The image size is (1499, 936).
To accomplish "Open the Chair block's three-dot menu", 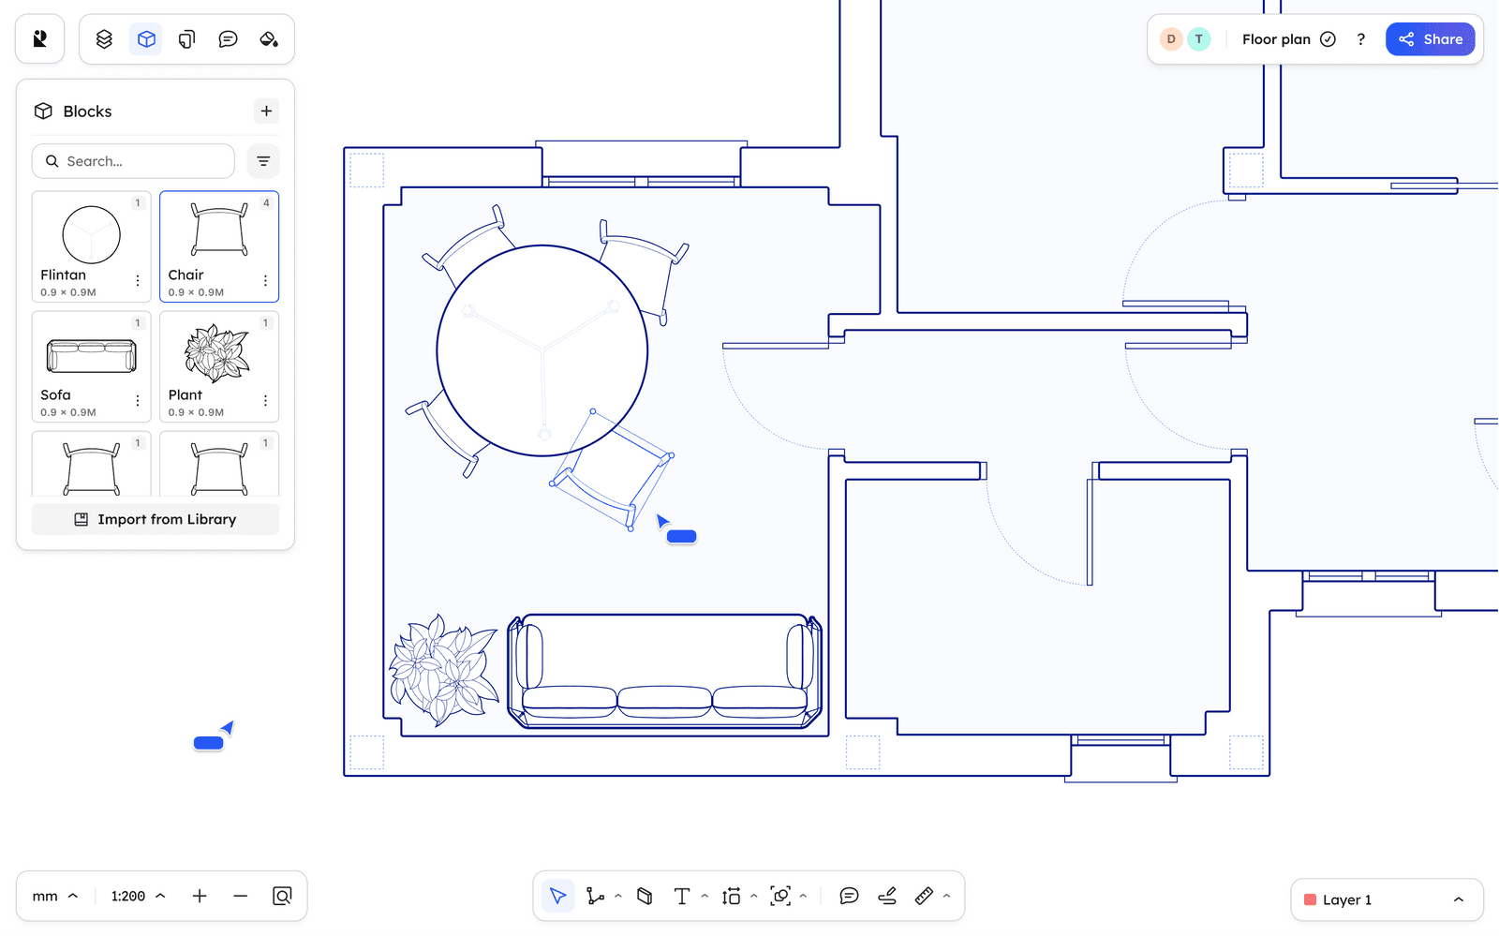I will point(265,280).
